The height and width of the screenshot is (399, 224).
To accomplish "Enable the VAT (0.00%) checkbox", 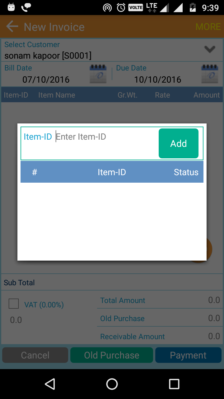I will coord(14,304).
